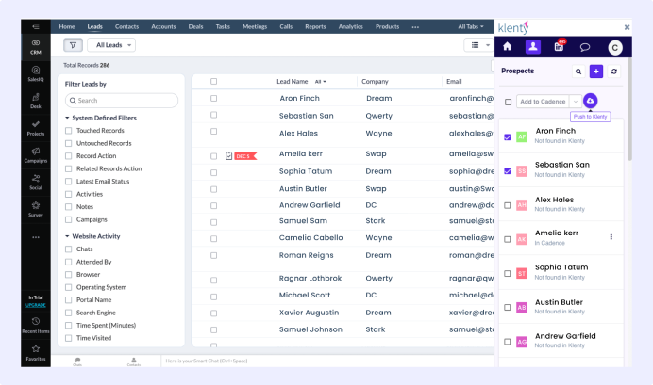Viewport: 653px width, 385px height.
Task: Open the All Leads view dropdown
Action: pos(115,45)
